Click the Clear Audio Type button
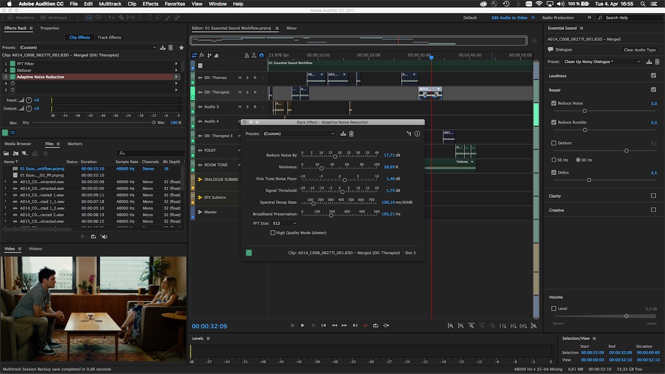The image size is (665, 374). point(639,50)
